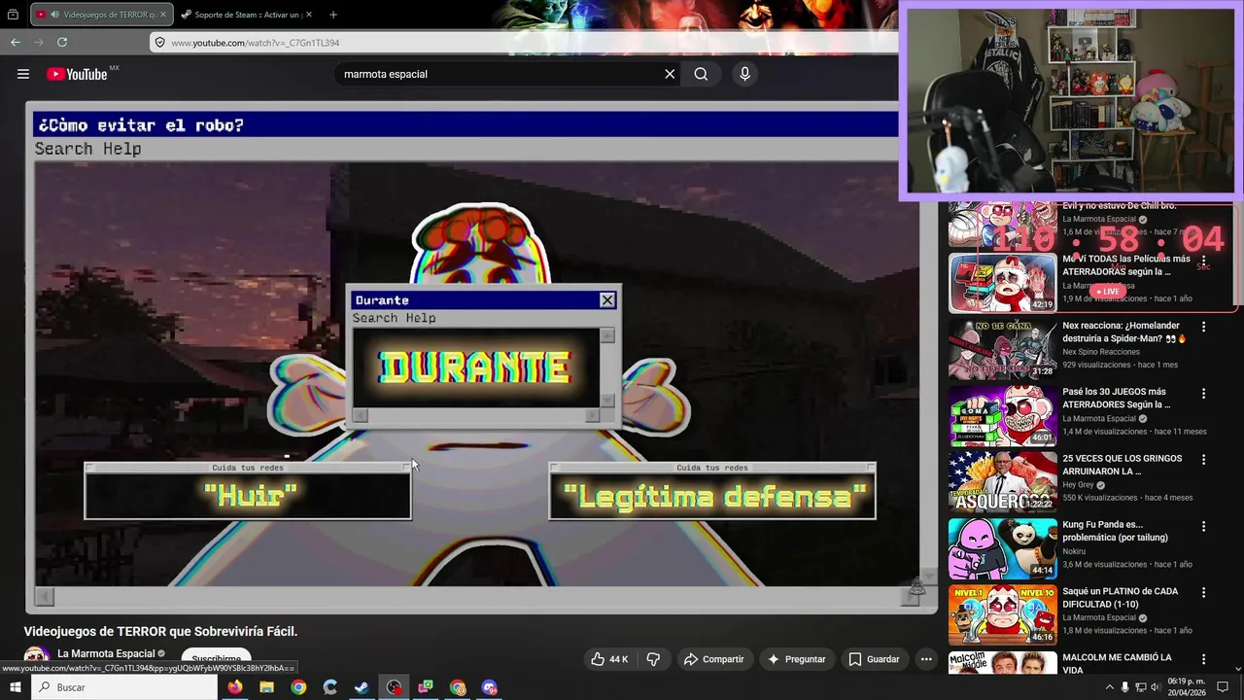Open a new browser tab

(x=333, y=15)
